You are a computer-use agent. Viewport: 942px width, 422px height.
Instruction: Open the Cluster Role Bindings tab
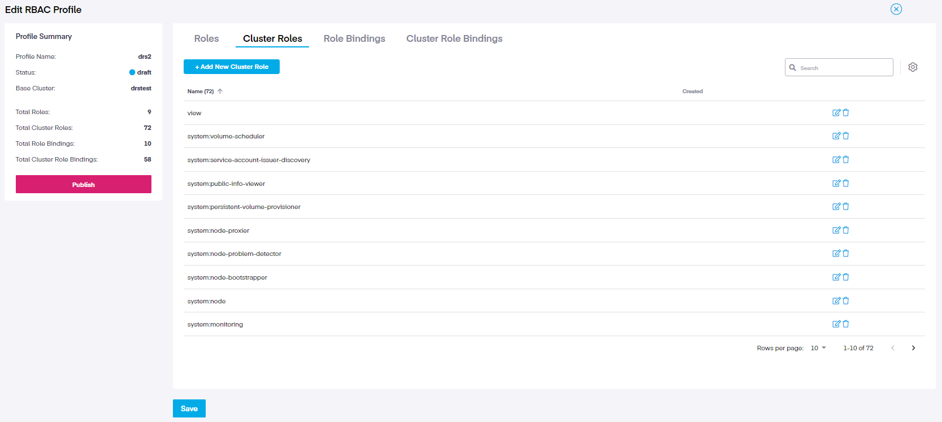(x=454, y=38)
